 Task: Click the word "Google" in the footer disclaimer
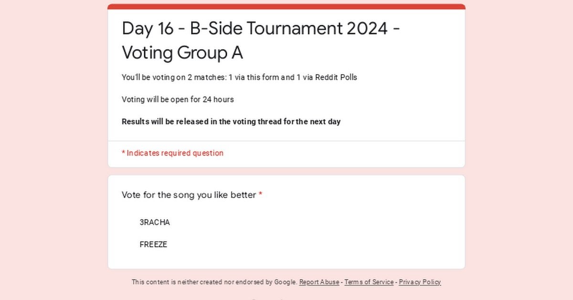pos(285,282)
